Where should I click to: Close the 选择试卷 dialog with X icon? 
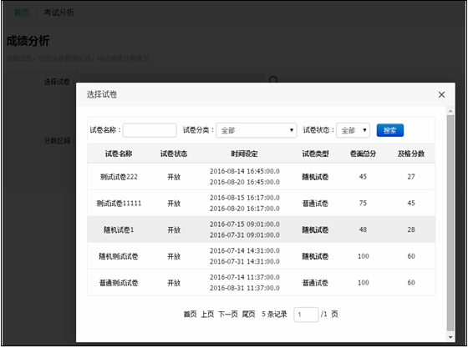441,95
